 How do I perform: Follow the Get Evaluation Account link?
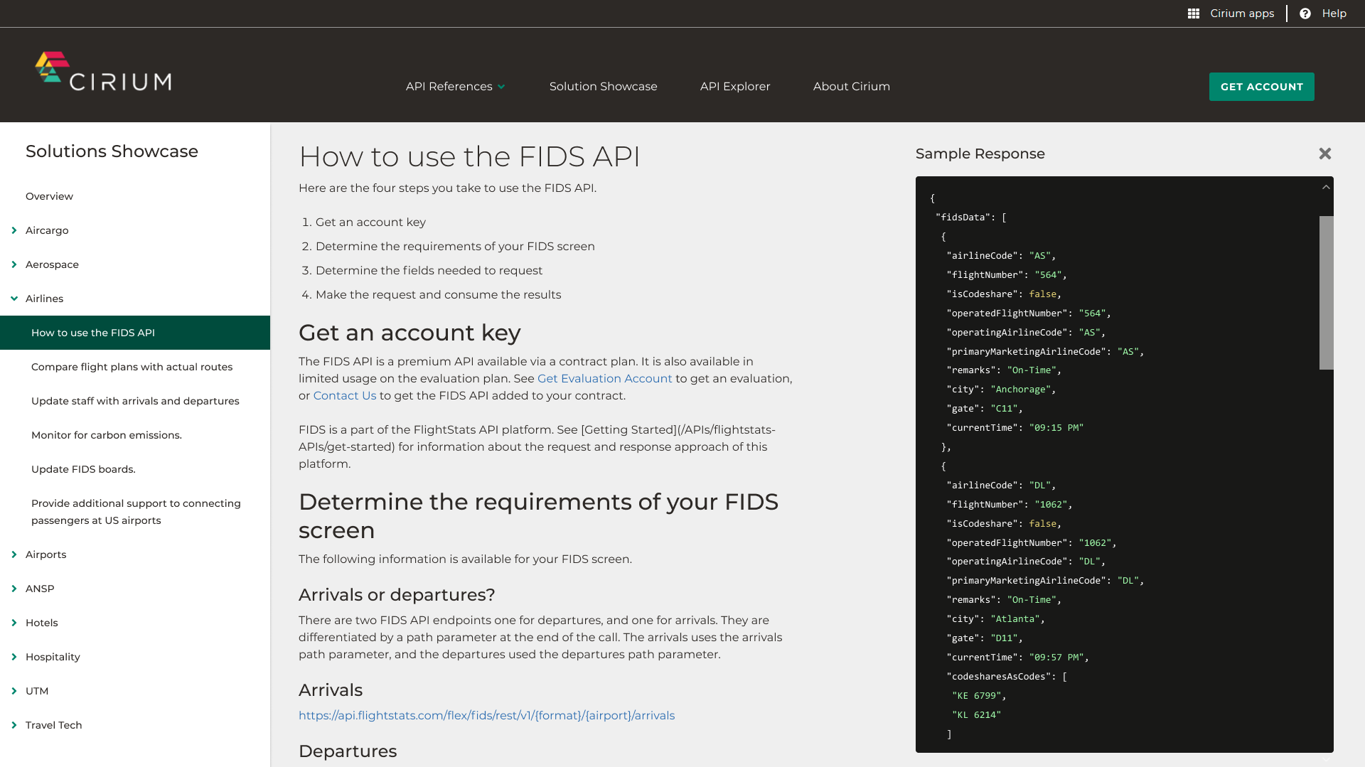click(x=604, y=378)
